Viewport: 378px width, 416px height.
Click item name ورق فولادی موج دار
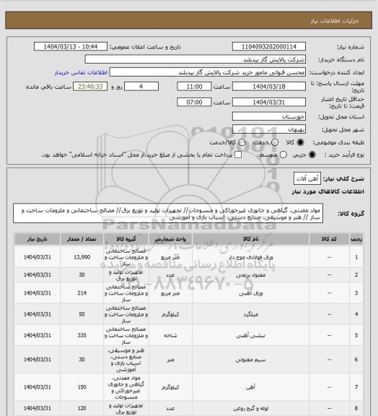click(250, 257)
